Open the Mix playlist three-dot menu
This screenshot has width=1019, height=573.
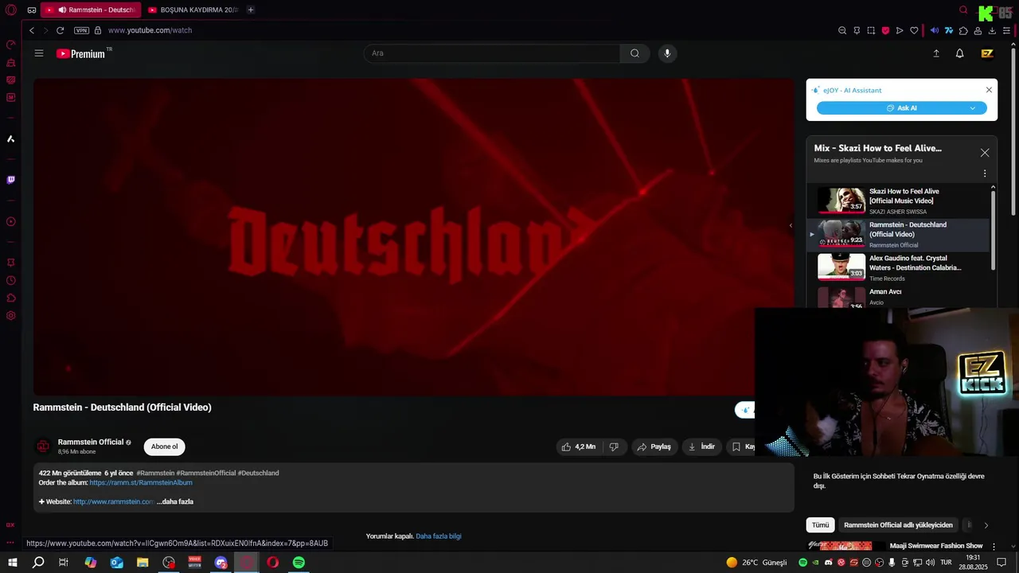pyautogui.click(x=985, y=173)
